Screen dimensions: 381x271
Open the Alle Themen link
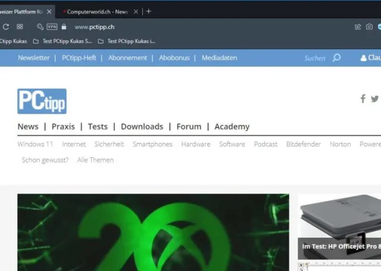tap(95, 160)
